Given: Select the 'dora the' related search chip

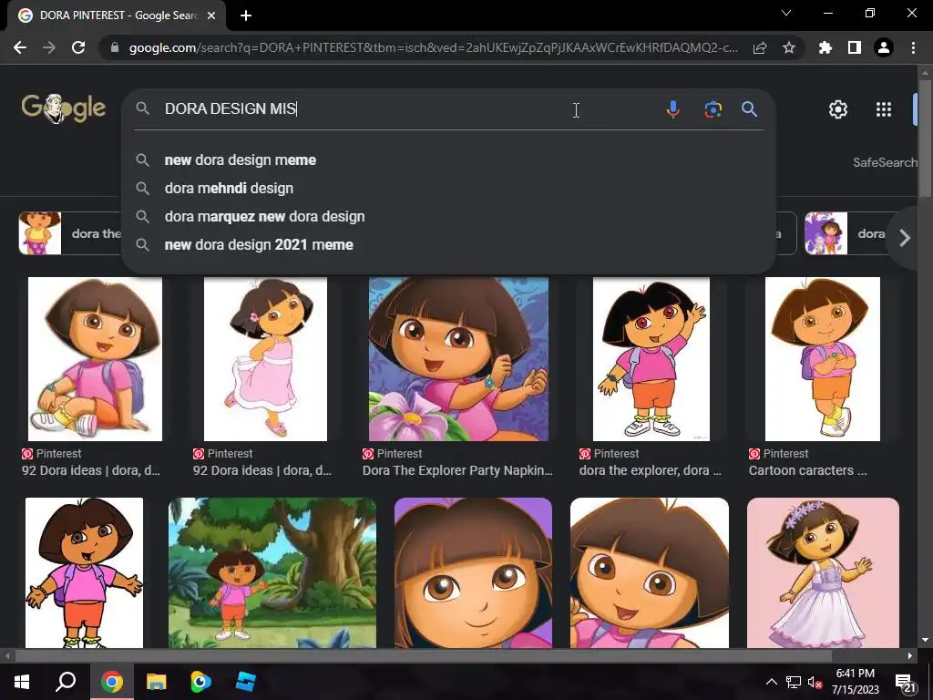Looking at the screenshot, I should 70,233.
